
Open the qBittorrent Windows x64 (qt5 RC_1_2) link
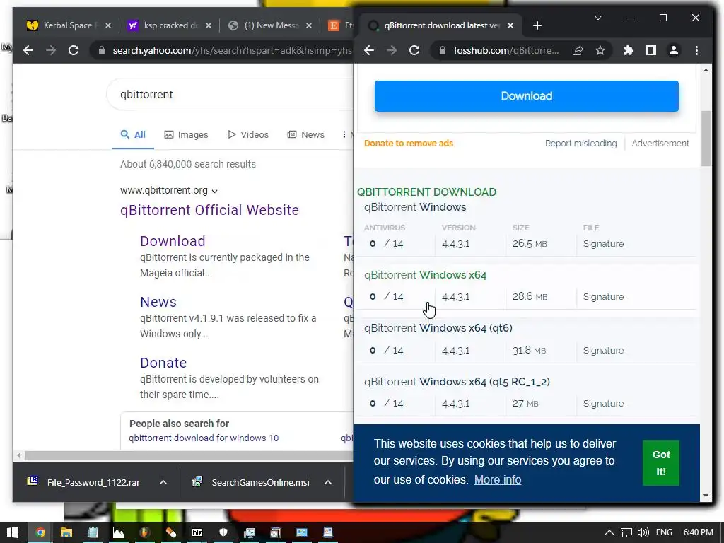(457, 382)
